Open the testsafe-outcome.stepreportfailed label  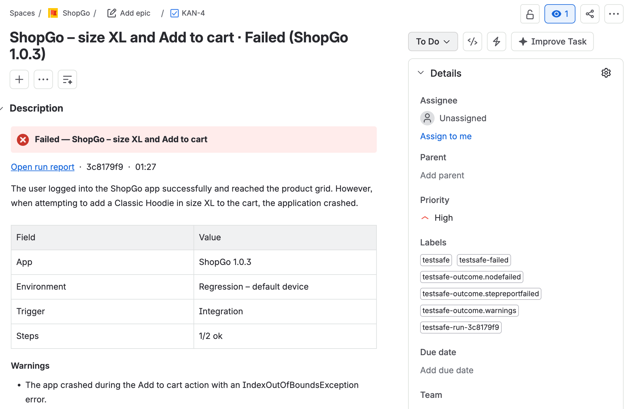(481, 294)
